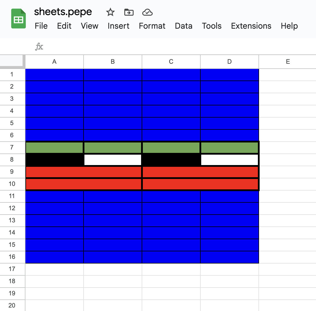Click empty cell E5
Viewport: 316px width, 311px height.
coord(288,123)
